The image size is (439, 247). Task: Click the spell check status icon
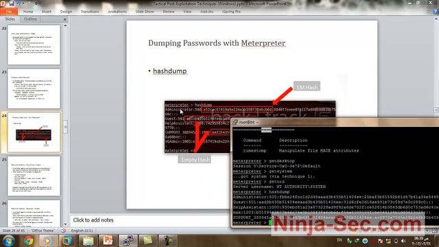click(63, 231)
